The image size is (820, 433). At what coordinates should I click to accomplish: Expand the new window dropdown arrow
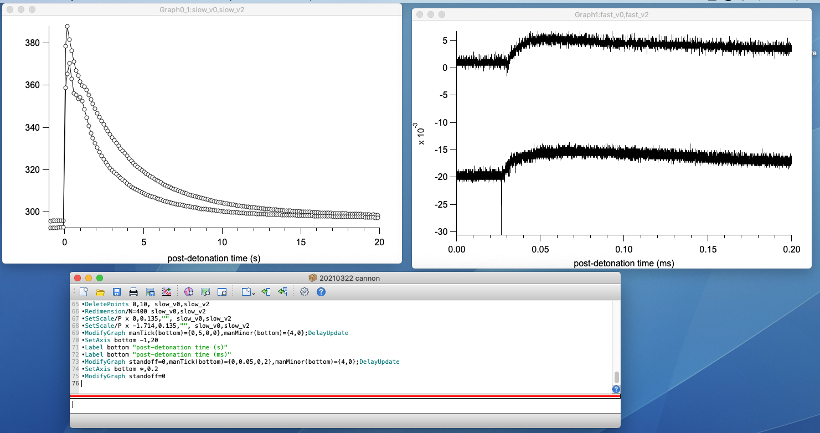coord(253,293)
